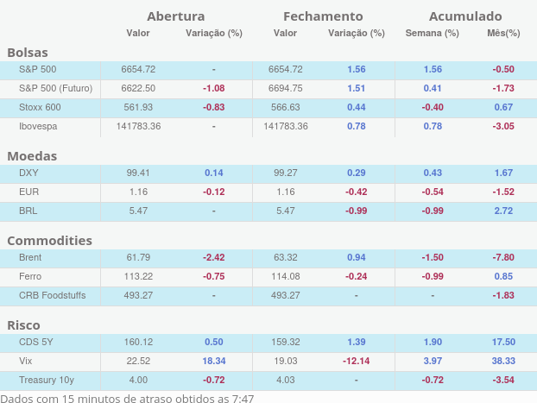Screen dimensions: 537x403
Task: Select the Stoxx 600 row label
Action: (x=40, y=107)
